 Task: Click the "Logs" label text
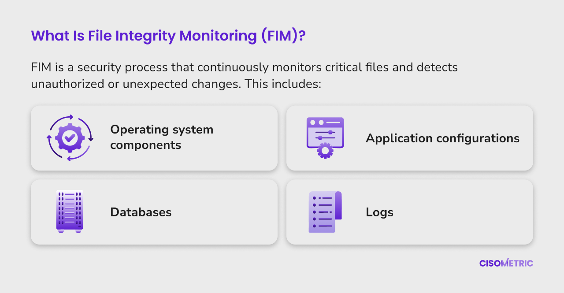point(379,212)
